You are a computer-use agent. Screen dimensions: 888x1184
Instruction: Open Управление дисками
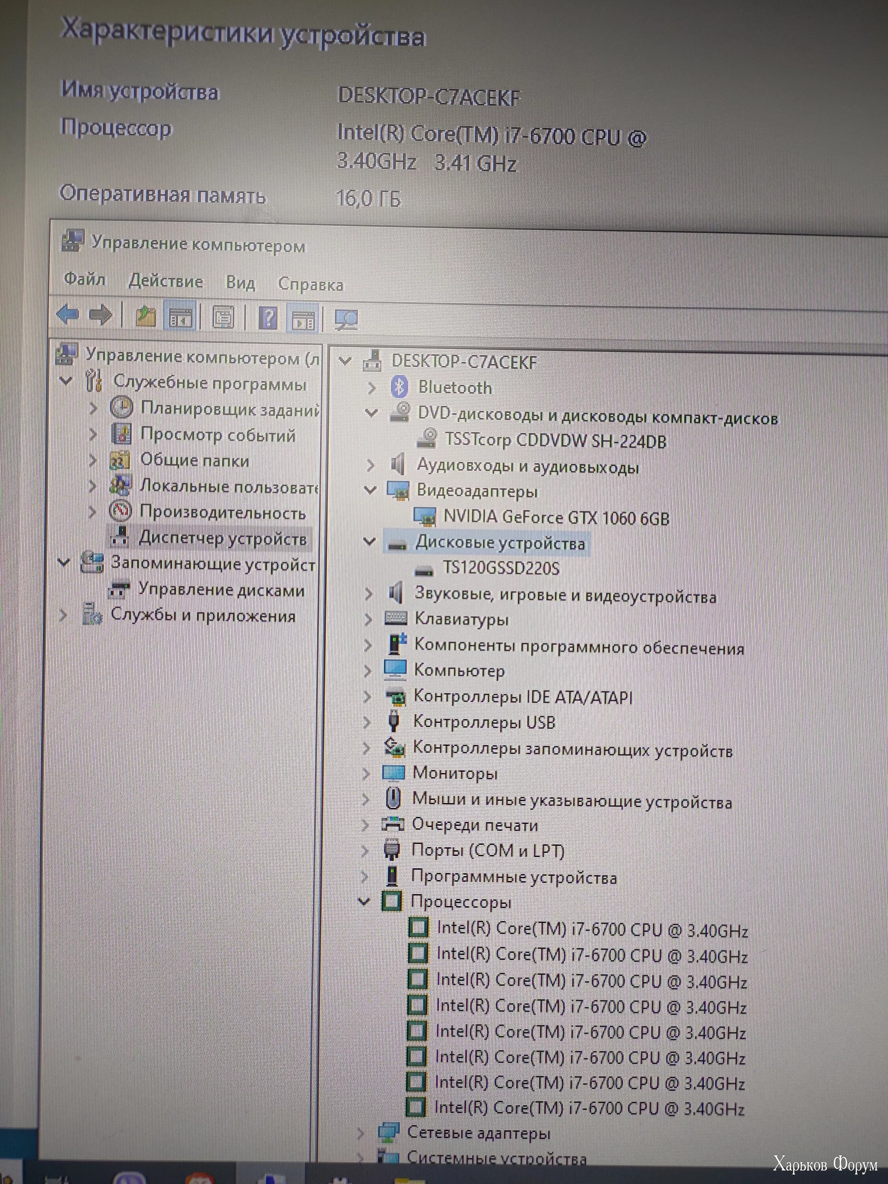(221, 590)
